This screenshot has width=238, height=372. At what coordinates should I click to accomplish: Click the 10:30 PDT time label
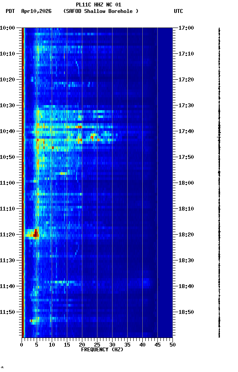[7, 105]
